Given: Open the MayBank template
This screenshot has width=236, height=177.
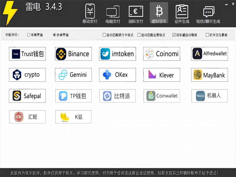Looking at the screenshot, I should pyautogui.click(x=209, y=75).
